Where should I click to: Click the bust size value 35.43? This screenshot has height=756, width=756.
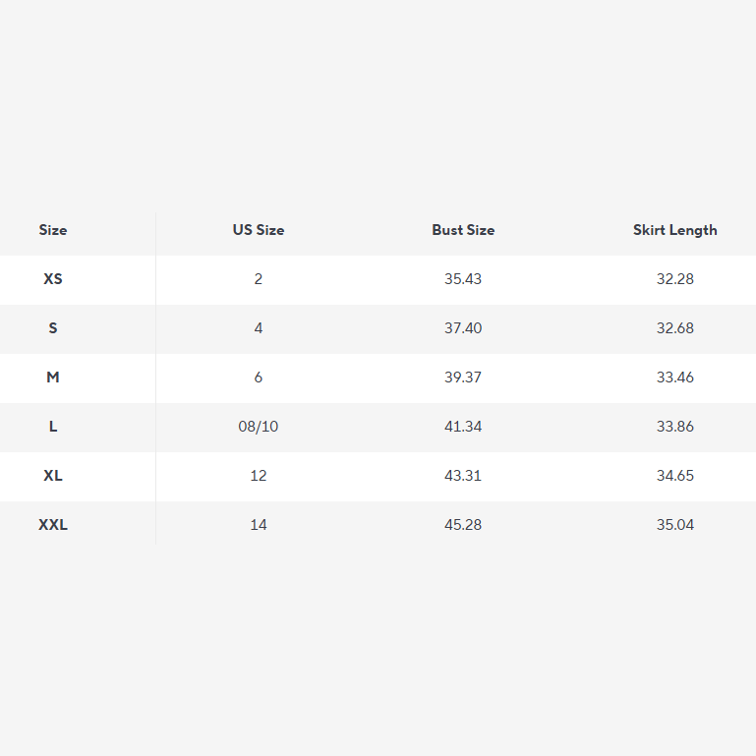pyautogui.click(x=463, y=279)
